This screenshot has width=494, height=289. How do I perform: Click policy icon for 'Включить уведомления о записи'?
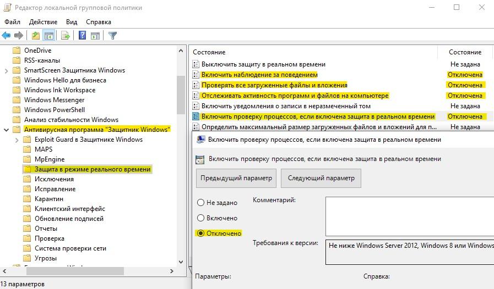point(196,106)
